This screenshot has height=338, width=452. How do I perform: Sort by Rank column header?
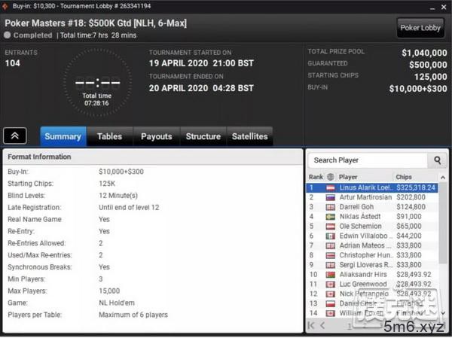pyautogui.click(x=316, y=177)
